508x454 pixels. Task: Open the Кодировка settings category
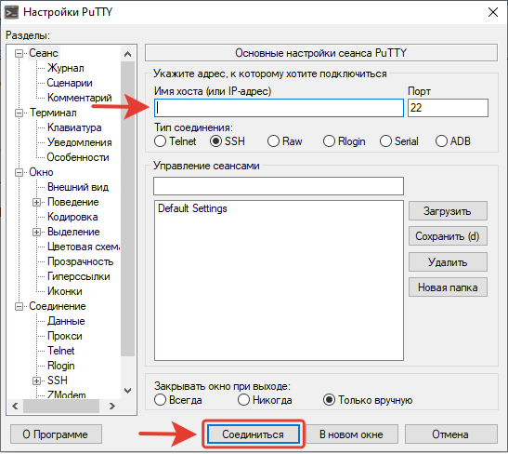72,217
